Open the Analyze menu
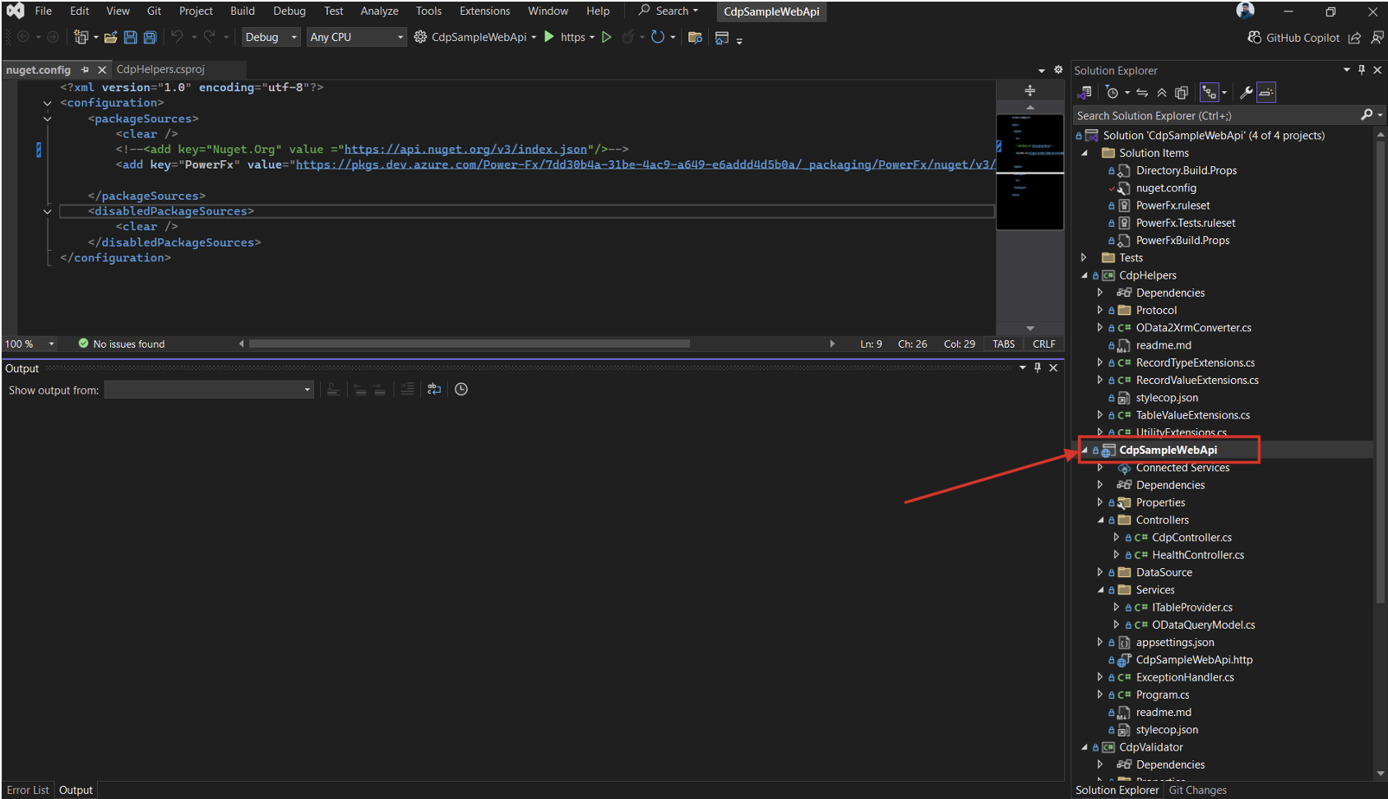 click(x=379, y=11)
